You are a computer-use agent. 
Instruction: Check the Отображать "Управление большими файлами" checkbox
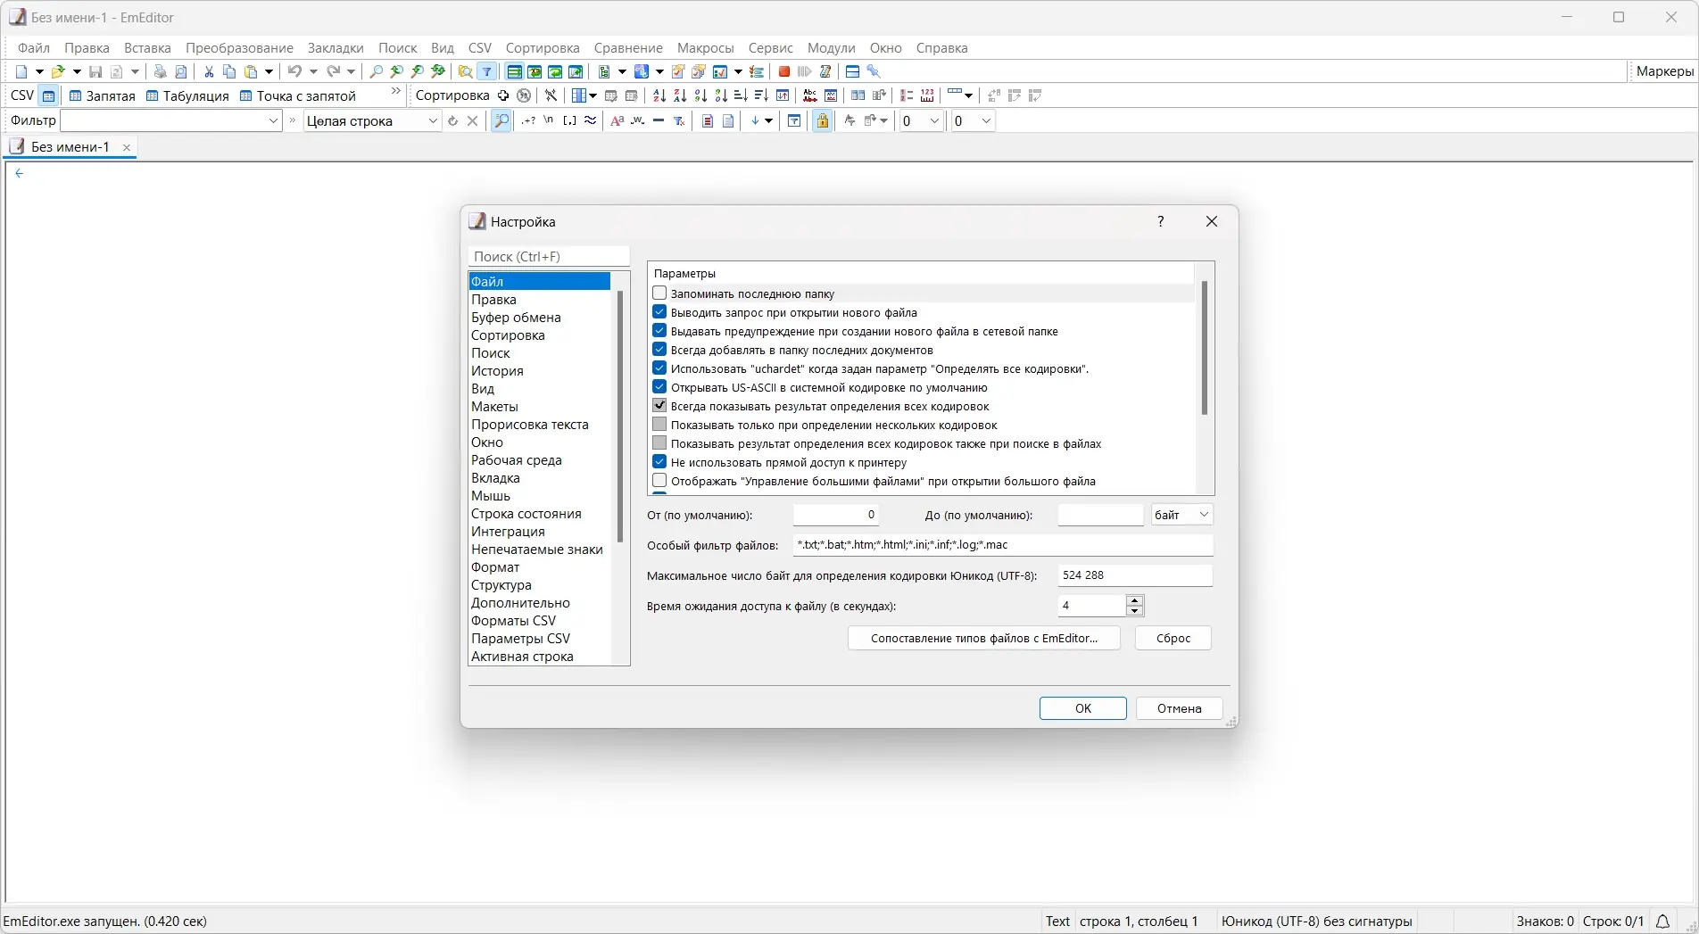coord(659,481)
